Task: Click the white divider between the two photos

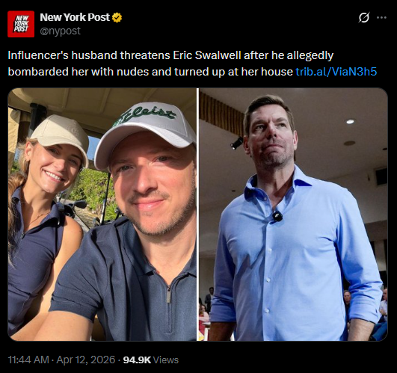Action: pos(197,215)
